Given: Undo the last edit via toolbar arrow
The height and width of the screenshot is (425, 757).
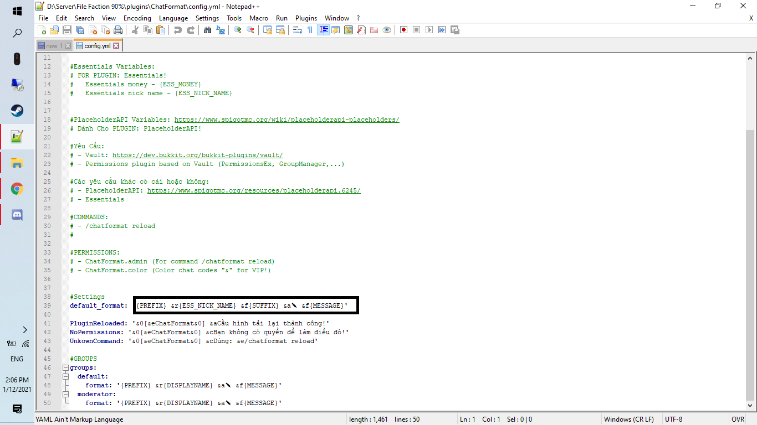Looking at the screenshot, I should [177, 30].
